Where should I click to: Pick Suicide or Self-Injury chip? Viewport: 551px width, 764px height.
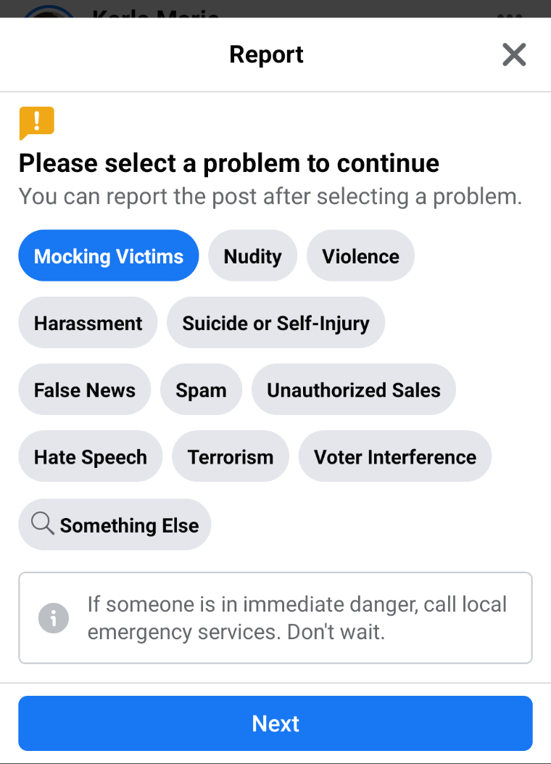[276, 323]
